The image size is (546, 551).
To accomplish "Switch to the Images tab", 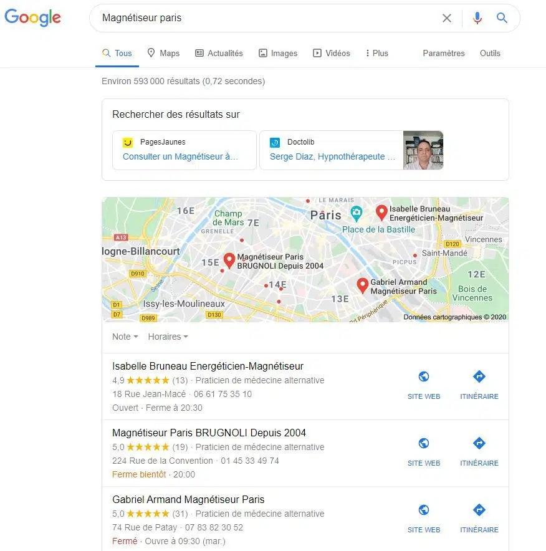I will pos(278,53).
